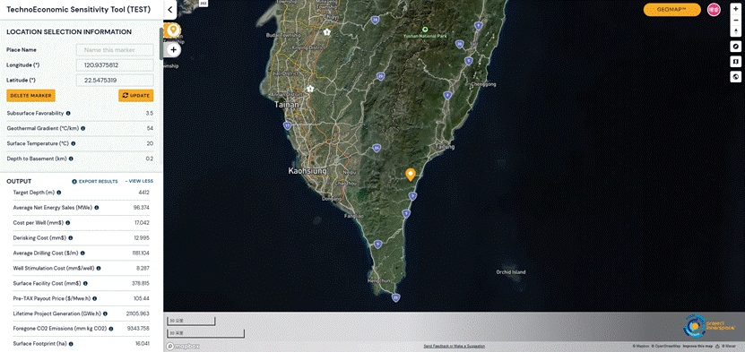
Task: Click the Pre-TAX Payout value 105.44
Action: click(x=142, y=299)
